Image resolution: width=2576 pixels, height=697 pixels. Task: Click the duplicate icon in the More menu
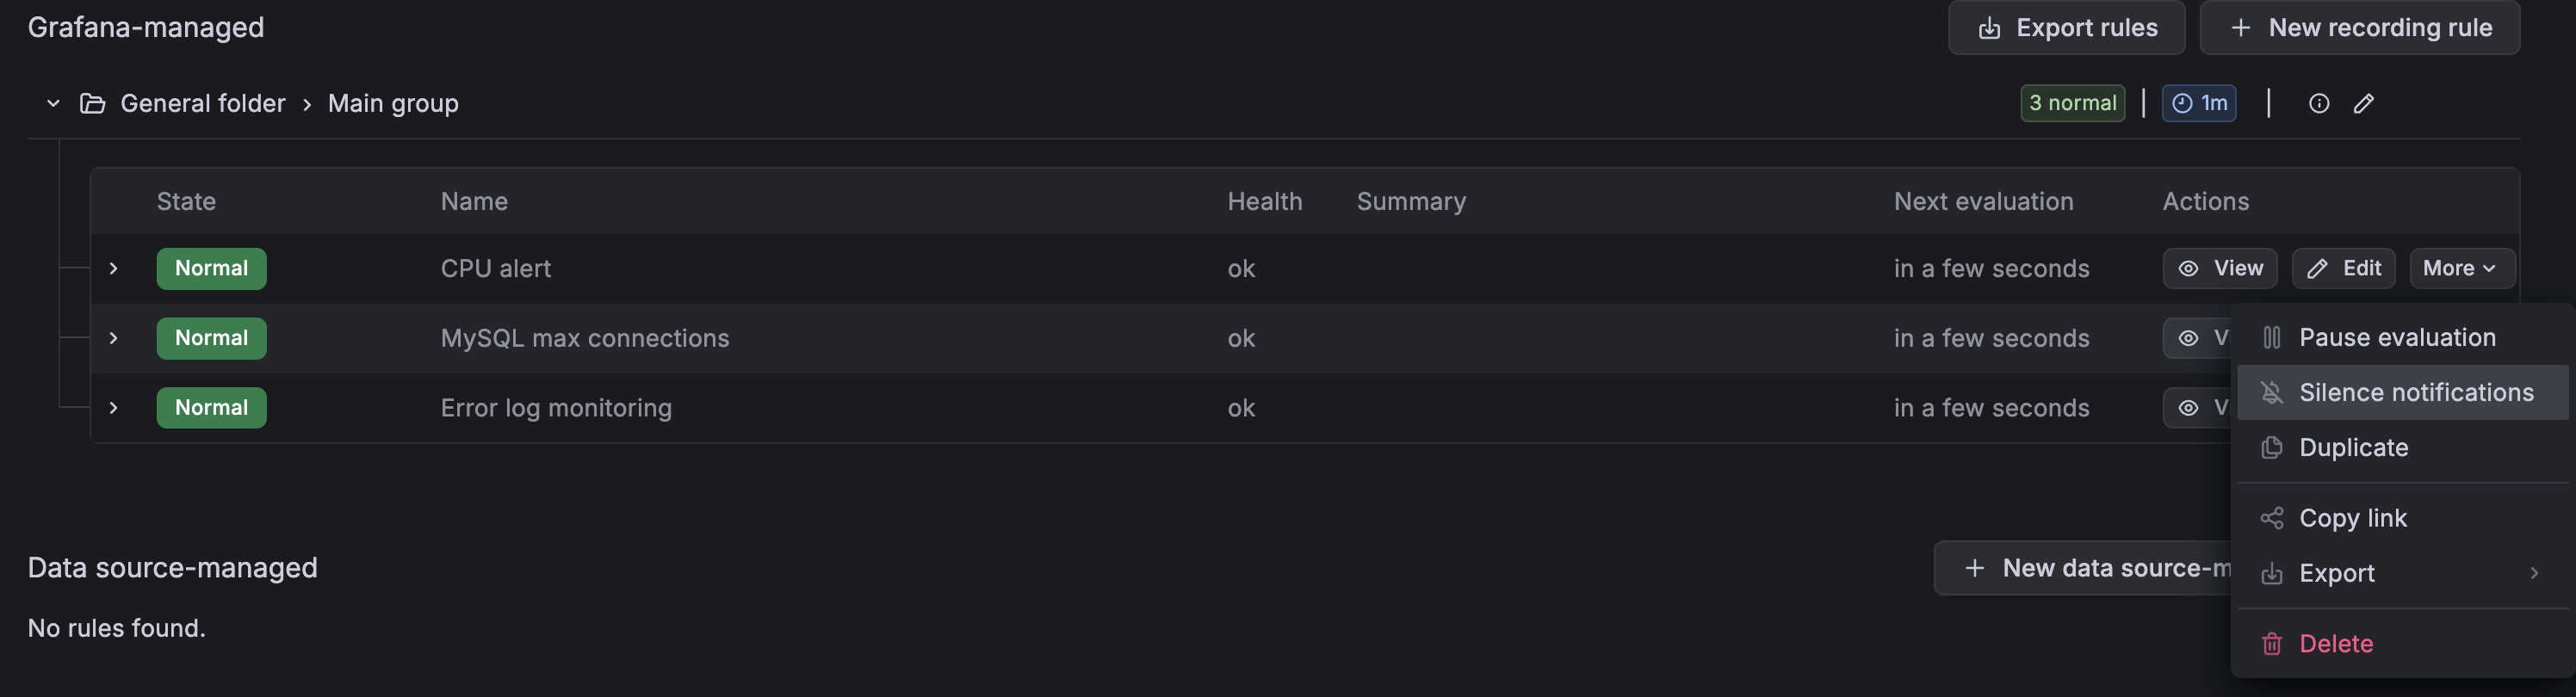point(2272,447)
